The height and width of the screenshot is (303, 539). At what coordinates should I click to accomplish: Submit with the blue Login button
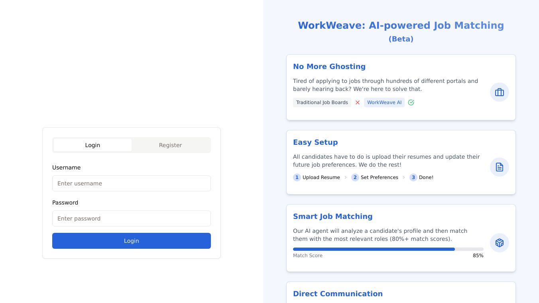pos(132,241)
